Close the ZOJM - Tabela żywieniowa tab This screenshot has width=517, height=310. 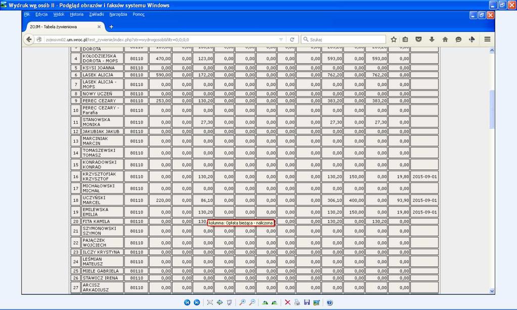pos(99,27)
